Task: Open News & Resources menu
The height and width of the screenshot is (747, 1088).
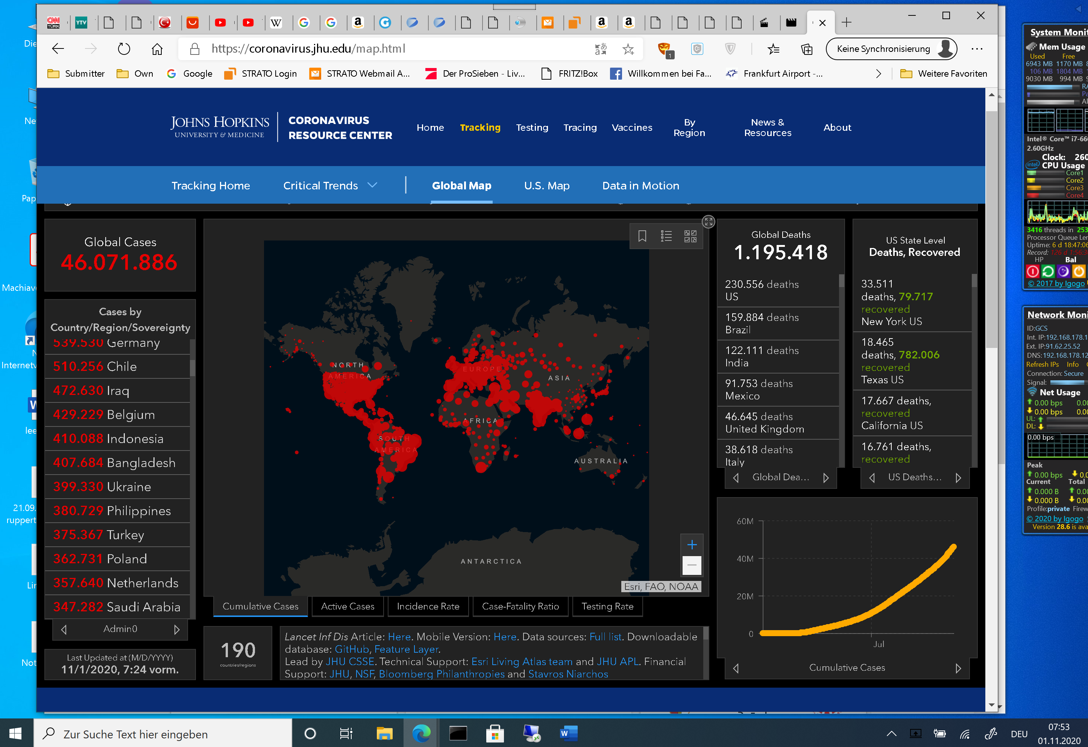Action: pyautogui.click(x=767, y=127)
